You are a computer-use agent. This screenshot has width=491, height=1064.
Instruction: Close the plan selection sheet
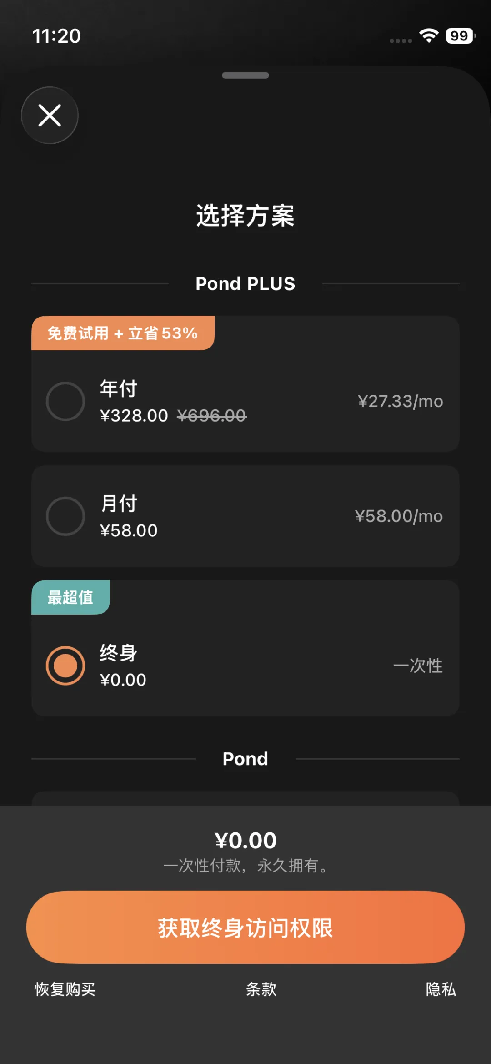(50, 115)
